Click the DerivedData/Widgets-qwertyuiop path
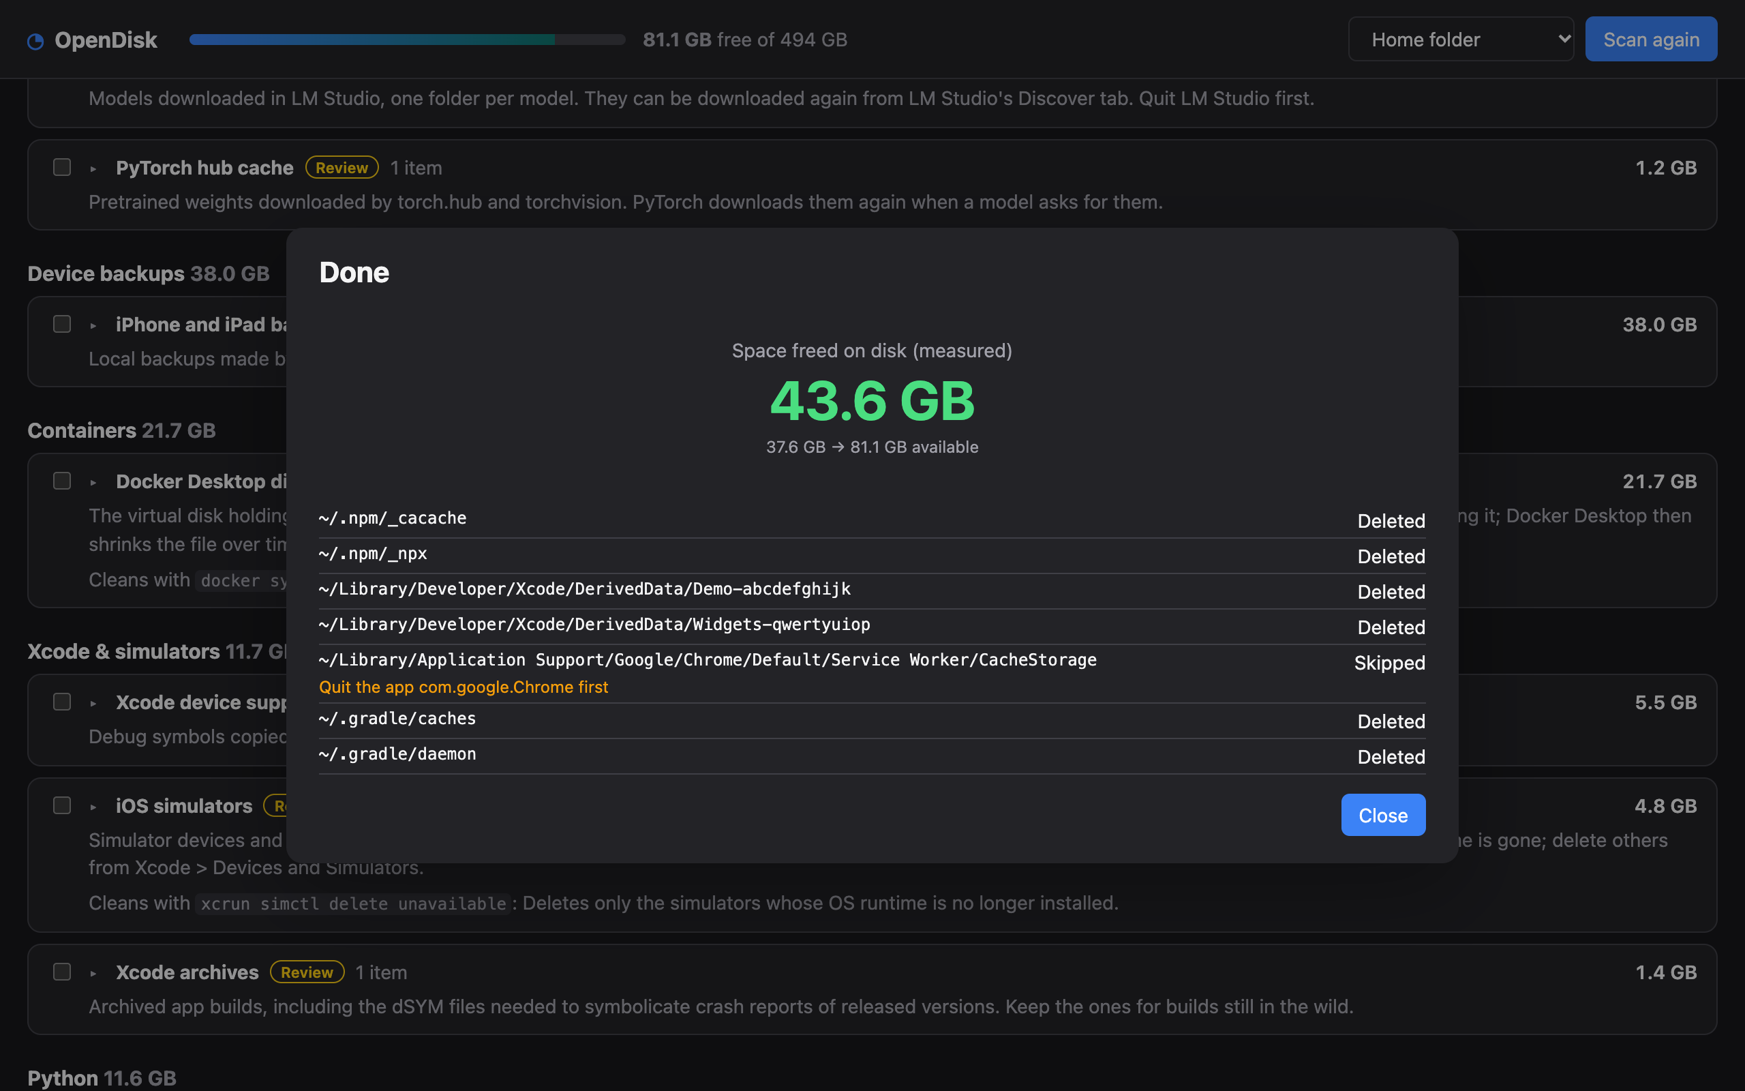The width and height of the screenshot is (1745, 1091). coord(594,624)
